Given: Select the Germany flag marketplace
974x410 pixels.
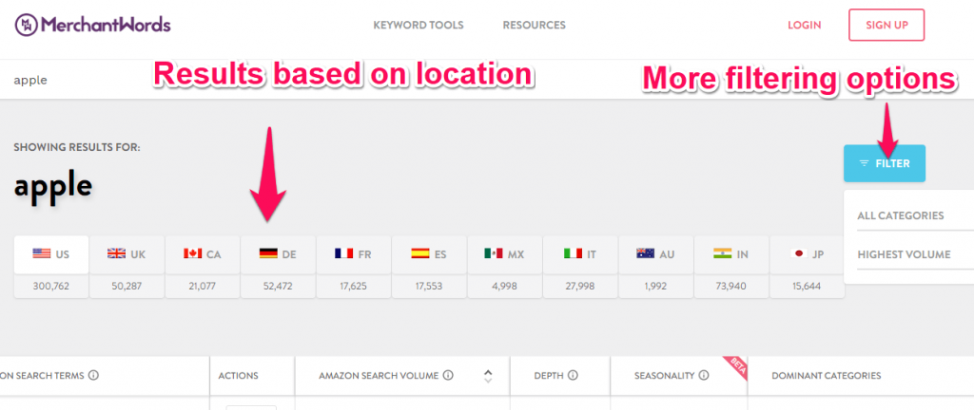Looking at the screenshot, I should pos(277,254).
